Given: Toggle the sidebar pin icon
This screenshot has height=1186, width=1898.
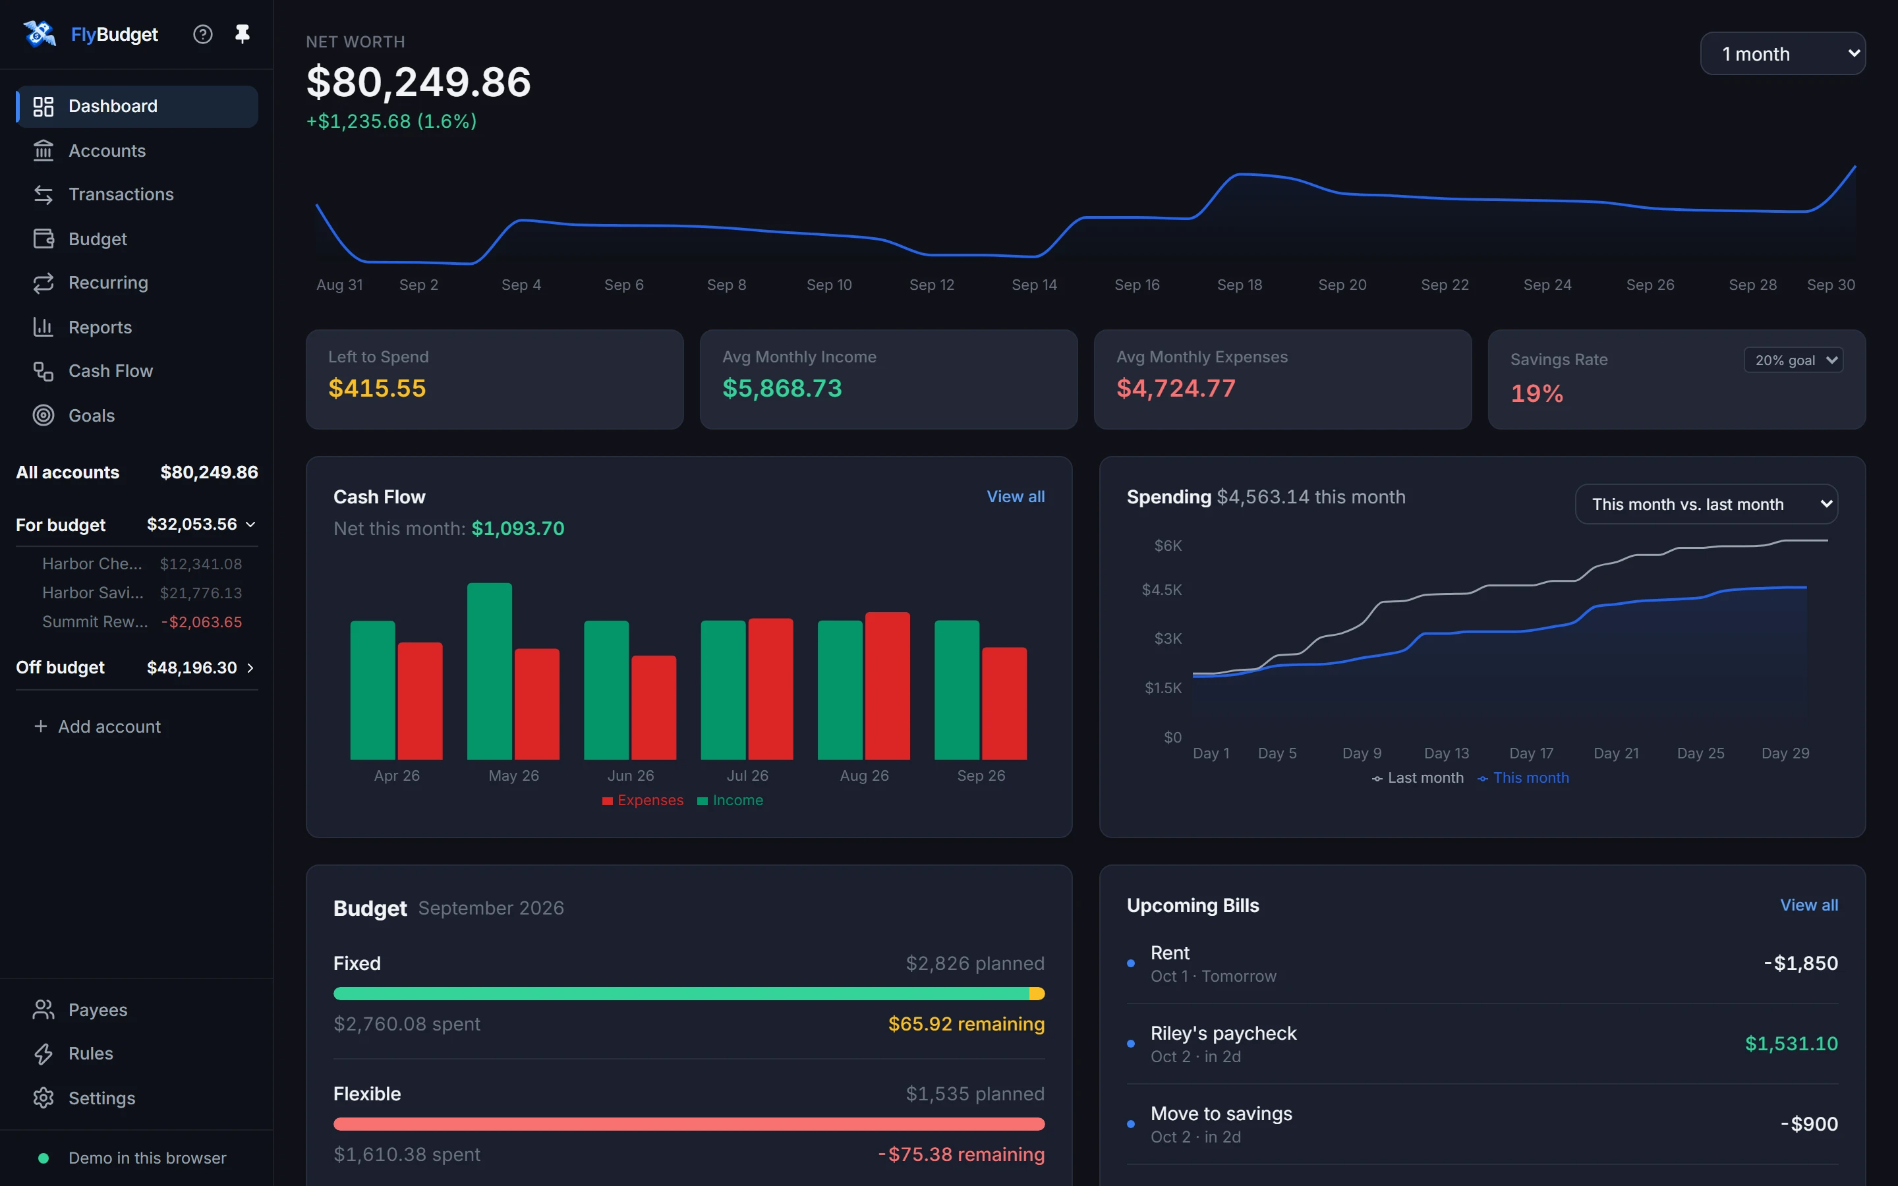Looking at the screenshot, I should pos(243,34).
